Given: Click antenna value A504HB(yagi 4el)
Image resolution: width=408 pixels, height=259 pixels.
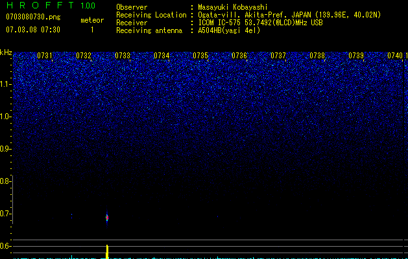Looking at the screenshot, I should [x=229, y=30].
